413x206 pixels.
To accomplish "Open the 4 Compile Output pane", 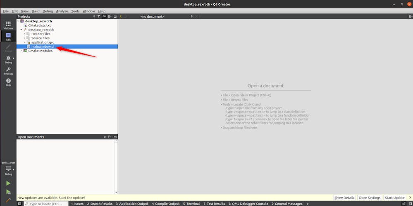I will coord(165,204).
